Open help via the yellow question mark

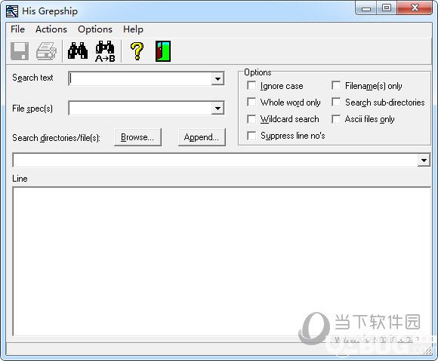(137, 51)
